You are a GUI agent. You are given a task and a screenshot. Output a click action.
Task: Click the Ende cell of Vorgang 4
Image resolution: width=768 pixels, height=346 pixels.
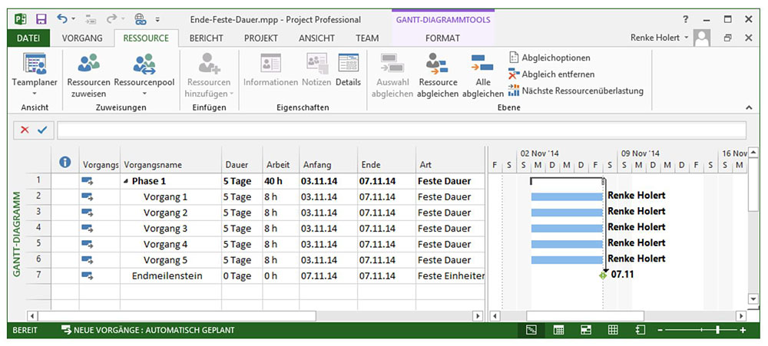(x=386, y=244)
